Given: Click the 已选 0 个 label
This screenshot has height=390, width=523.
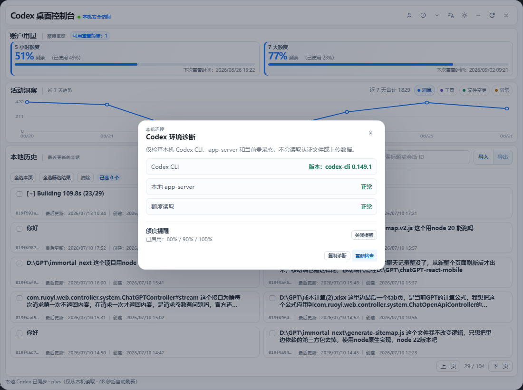Looking at the screenshot, I should click(109, 177).
